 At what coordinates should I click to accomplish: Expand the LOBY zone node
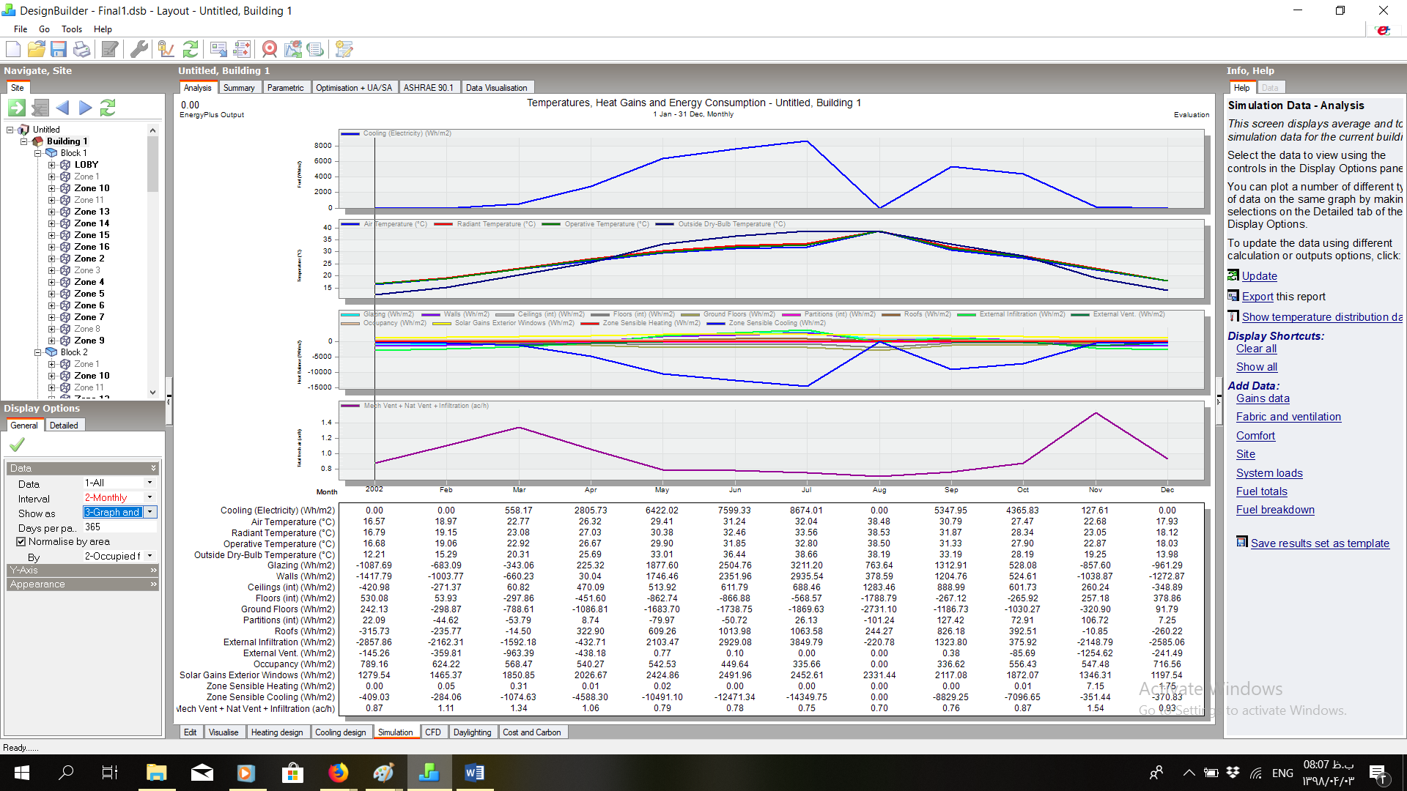click(51, 165)
